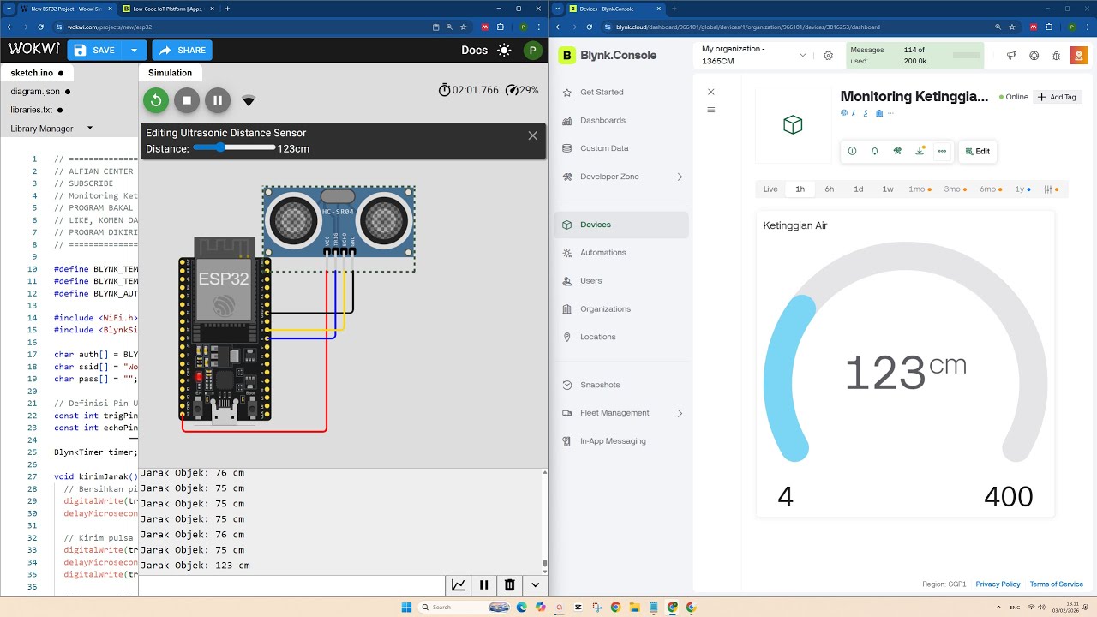Image resolution: width=1097 pixels, height=617 pixels.
Task: Toggle the Wokwi light/dark theme sun icon
Action: [x=504, y=50]
